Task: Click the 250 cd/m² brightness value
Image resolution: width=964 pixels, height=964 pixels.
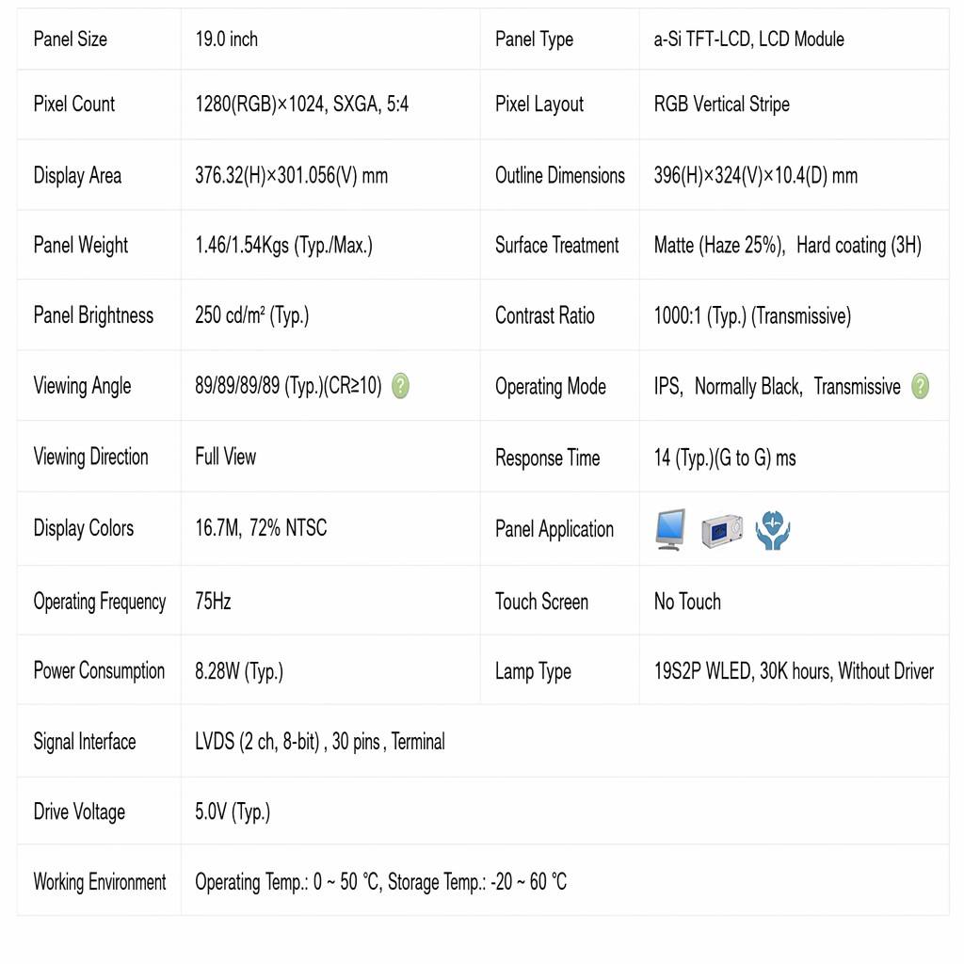Action: click(252, 315)
